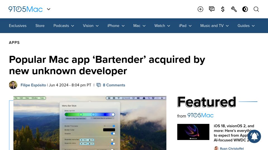The image size is (268, 150).
Task: Click the APPS category label
Action: (x=14, y=42)
